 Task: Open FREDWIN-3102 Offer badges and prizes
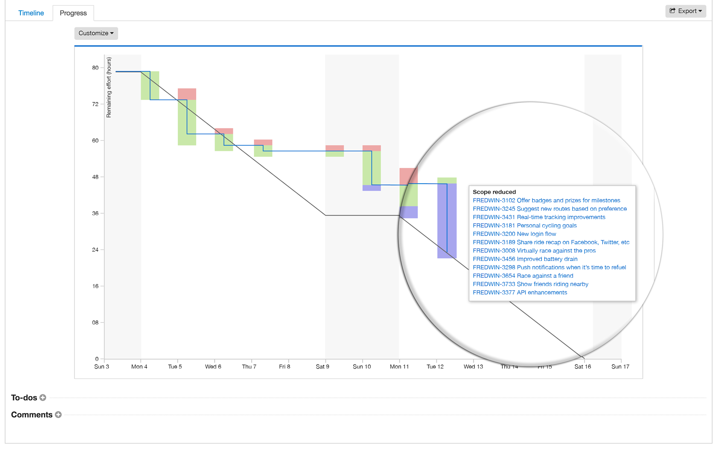pyautogui.click(x=547, y=200)
